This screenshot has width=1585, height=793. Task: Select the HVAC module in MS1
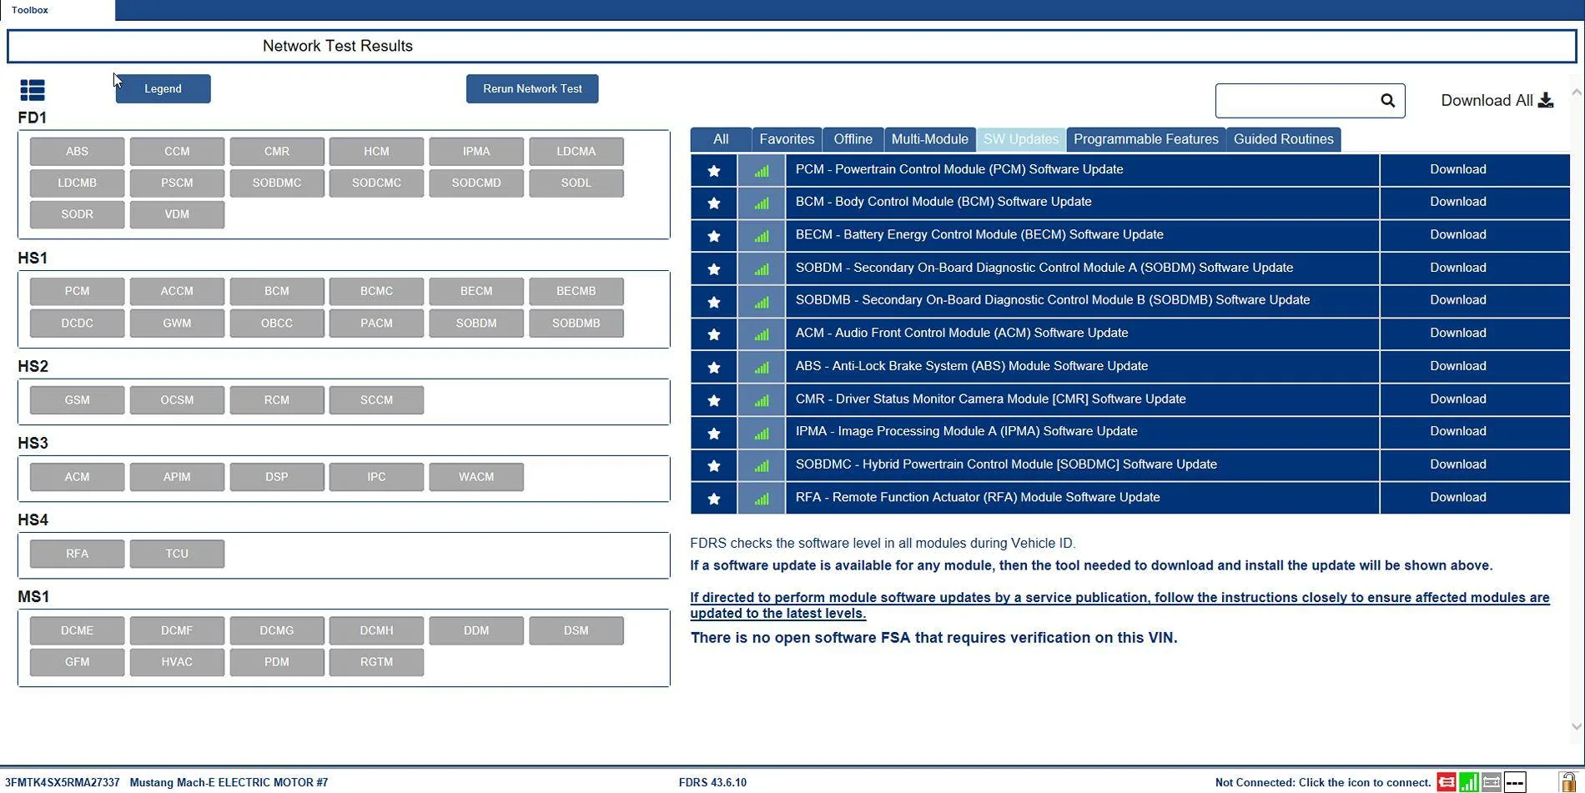click(177, 662)
